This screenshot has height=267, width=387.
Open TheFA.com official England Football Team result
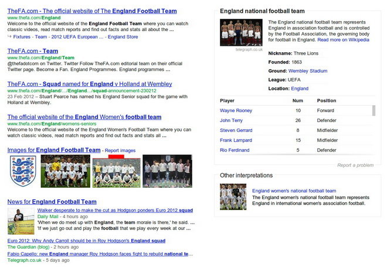pos(92,11)
